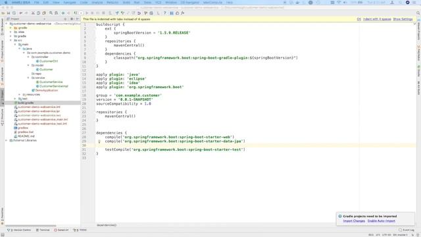Image resolution: width=421 pixels, height=237 pixels.
Task: Click the Find magnifier toolbar icon
Action: pos(51,13)
